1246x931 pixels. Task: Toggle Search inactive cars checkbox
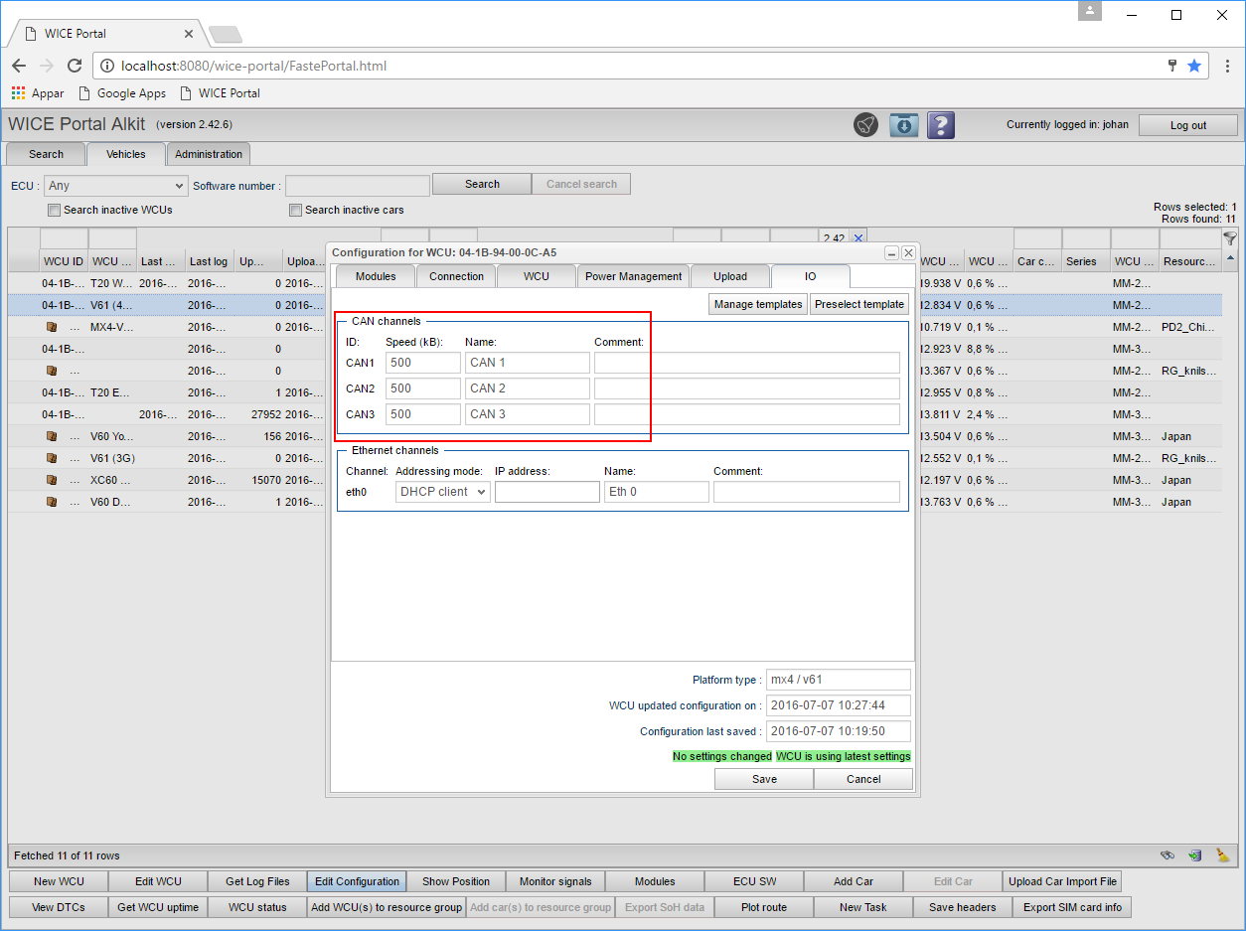coord(295,211)
